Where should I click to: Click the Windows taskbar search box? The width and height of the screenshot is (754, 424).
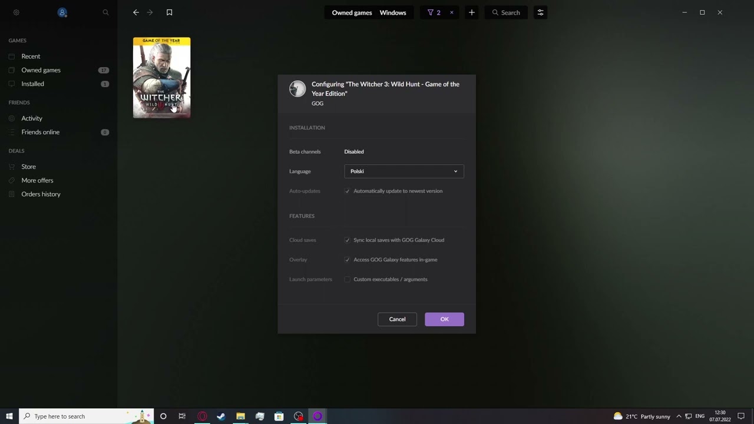[87, 416]
